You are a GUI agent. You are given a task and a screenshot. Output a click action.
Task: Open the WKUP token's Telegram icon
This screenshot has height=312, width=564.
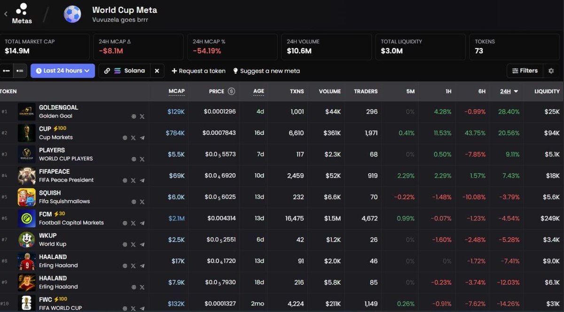click(142, 245)
